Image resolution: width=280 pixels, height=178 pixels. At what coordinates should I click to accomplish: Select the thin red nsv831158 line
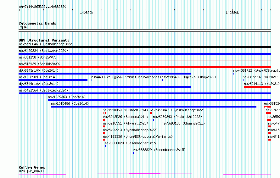[x=145, y=60]
